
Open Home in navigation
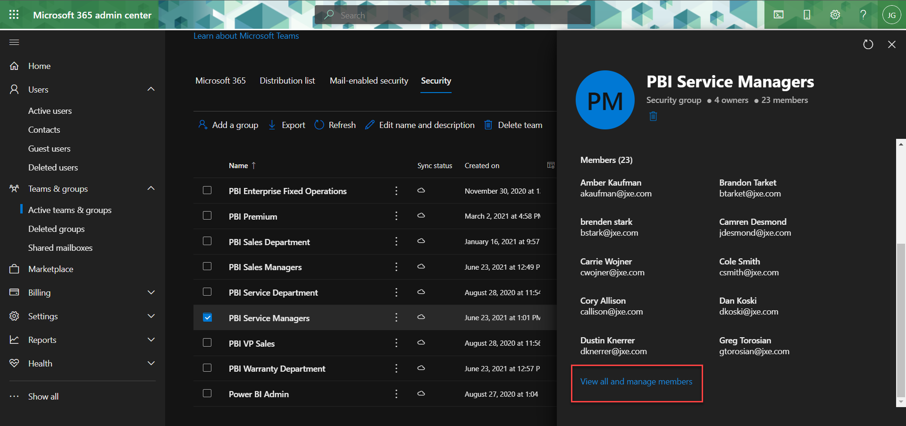(39, 66)
